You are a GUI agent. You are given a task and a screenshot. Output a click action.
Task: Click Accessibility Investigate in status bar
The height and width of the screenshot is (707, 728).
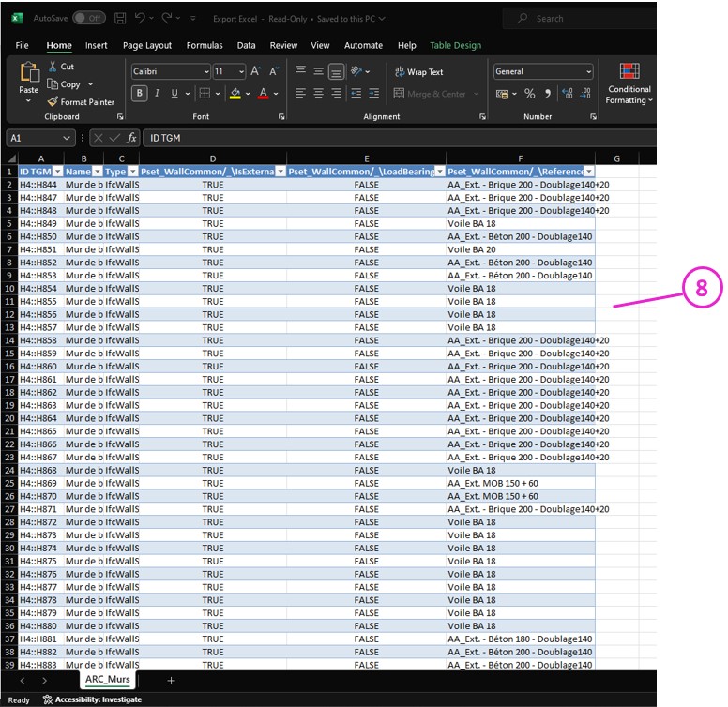(92, 699)
